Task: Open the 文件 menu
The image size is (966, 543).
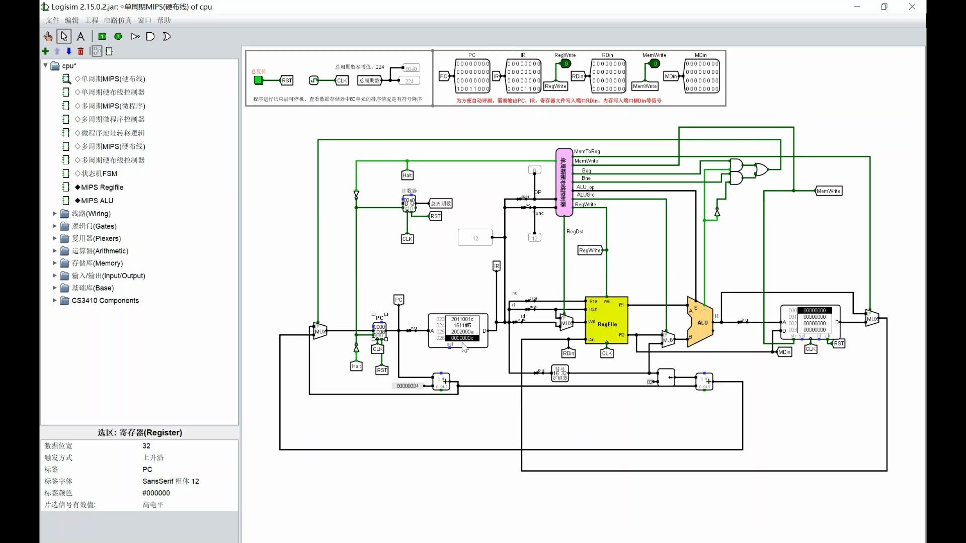Action: coord(53,20)
